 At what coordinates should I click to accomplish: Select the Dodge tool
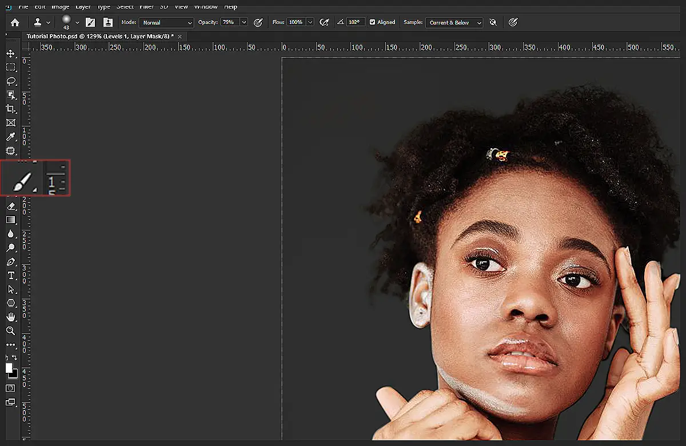[x=10, y=248]
